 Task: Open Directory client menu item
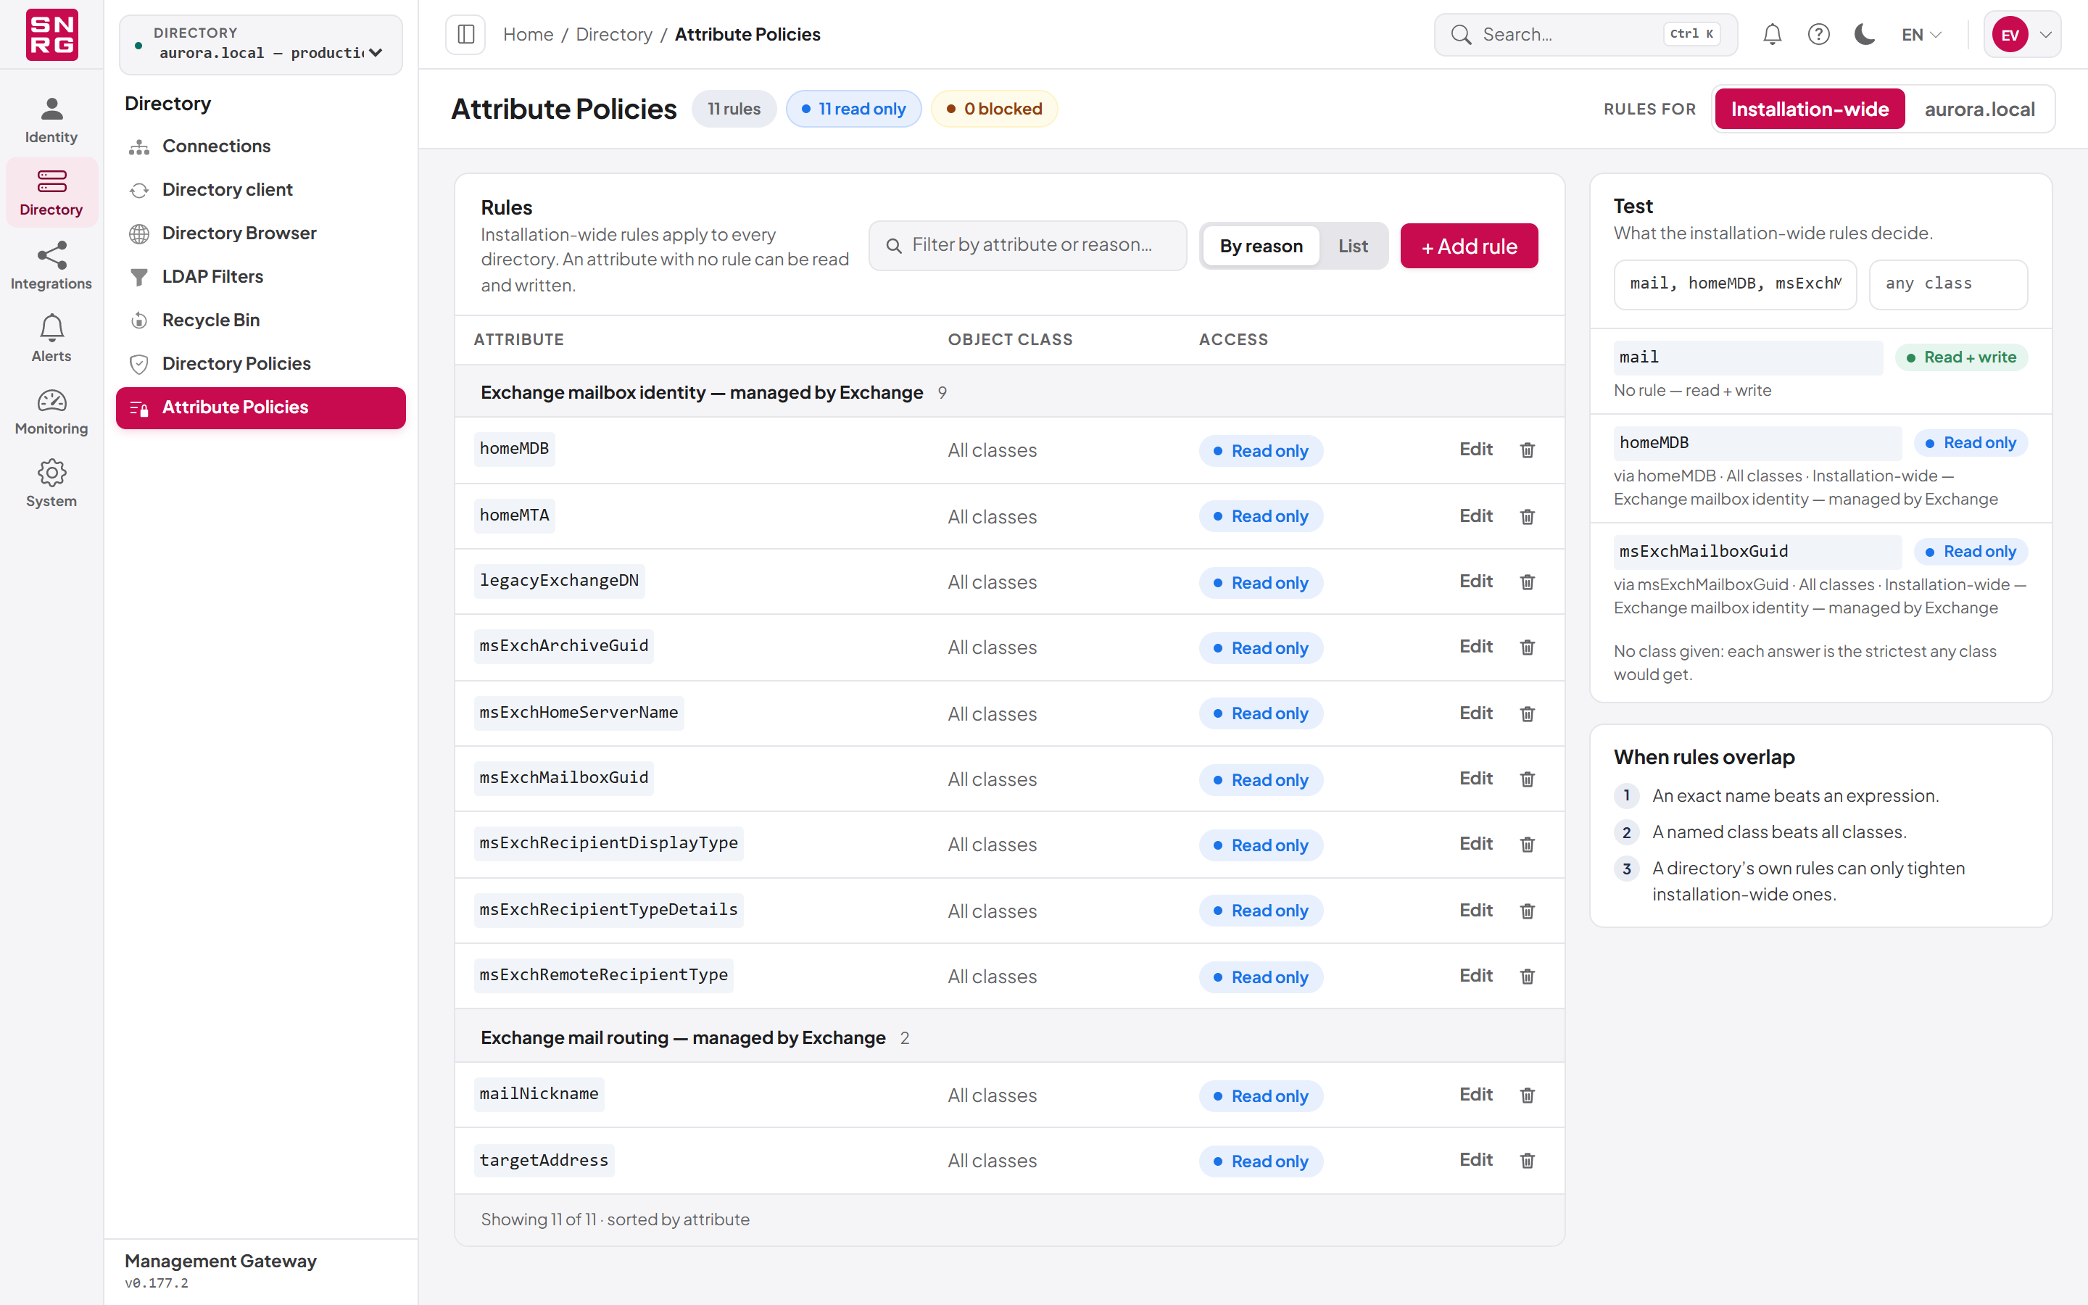(x=260, y=189)
